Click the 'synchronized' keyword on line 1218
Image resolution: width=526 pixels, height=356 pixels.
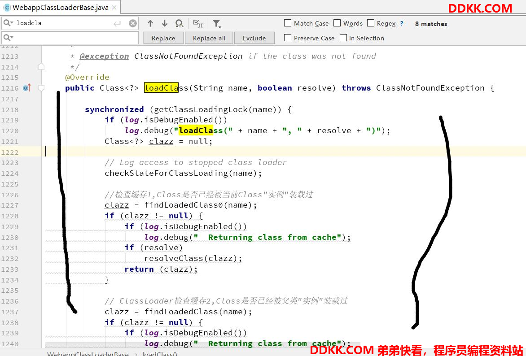tap(114, 109)
